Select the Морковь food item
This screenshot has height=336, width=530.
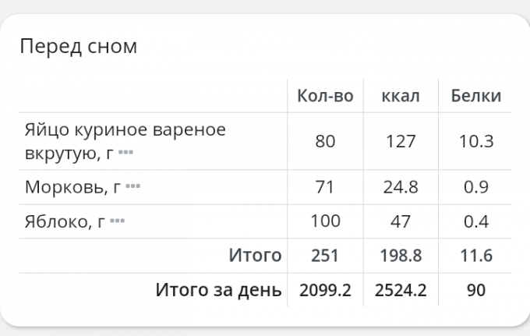72,187
